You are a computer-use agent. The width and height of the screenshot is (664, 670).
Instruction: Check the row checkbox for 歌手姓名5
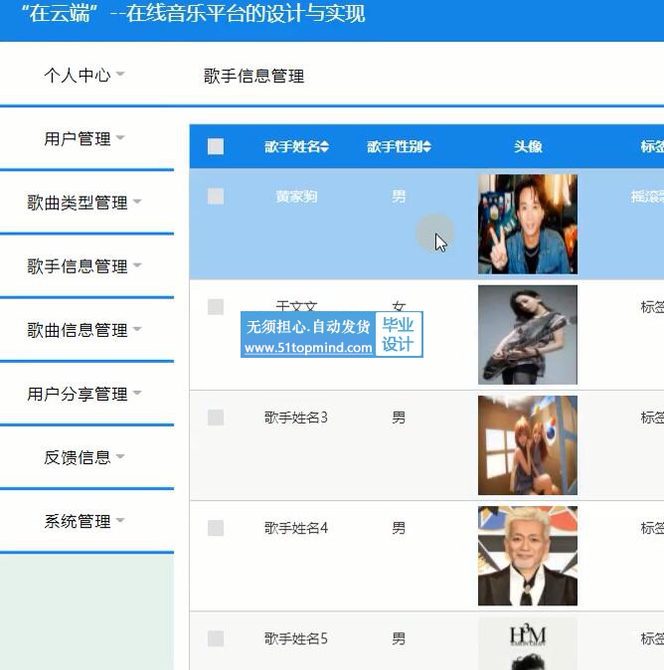(x=216, y=639)
